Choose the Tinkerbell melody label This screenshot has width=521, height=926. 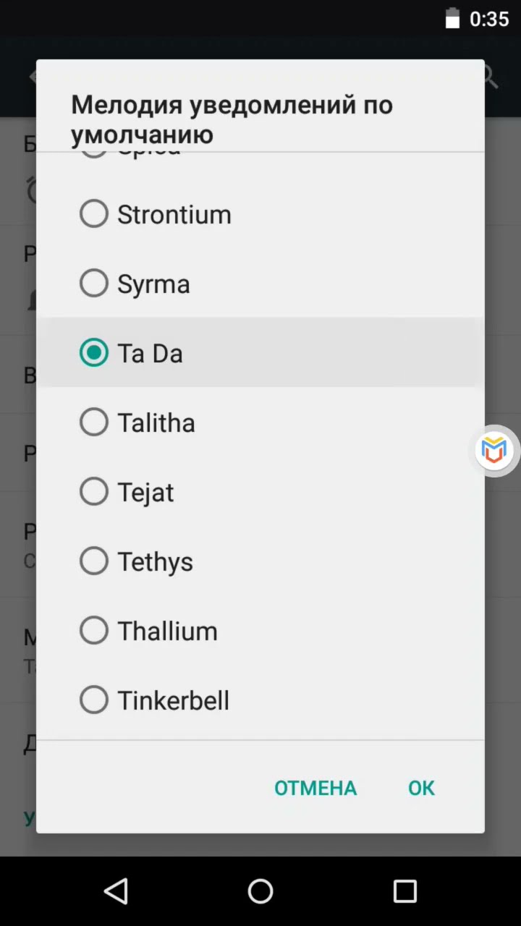click(174, 700)
